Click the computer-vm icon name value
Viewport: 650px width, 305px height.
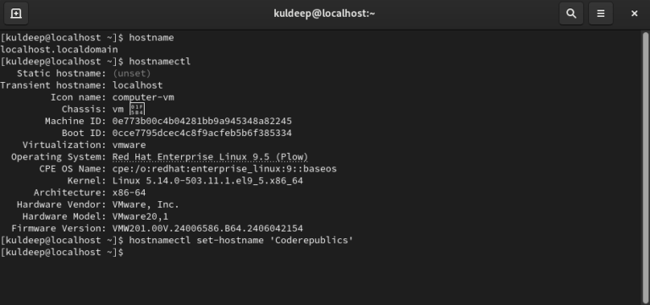pos(143,98)
